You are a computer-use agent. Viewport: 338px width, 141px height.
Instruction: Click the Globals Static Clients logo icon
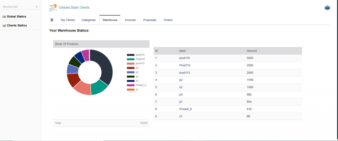[x=53, y=7]
